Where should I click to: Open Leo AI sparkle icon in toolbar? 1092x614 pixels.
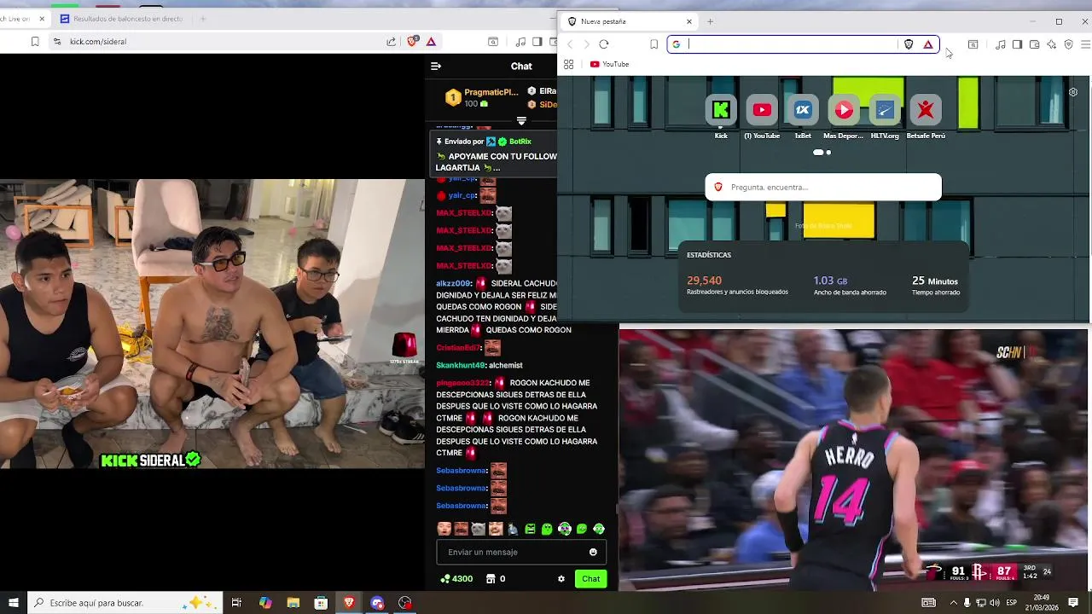[x=1051, y=44]
